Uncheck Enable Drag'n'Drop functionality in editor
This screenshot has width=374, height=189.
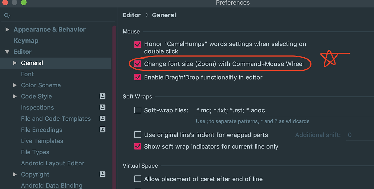click(x=138, y=77)
